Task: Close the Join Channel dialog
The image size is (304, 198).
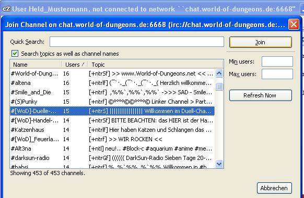Action: pyautogui.click(x=294, y=24)
